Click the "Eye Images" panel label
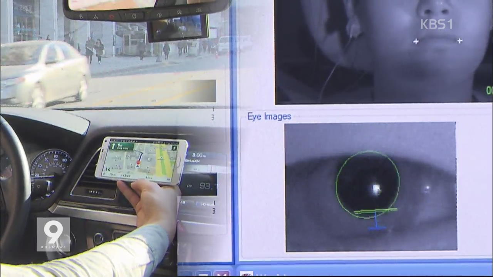Image resolution: width=493 pixels, height=277 pixels. click(x=269, y=117)
